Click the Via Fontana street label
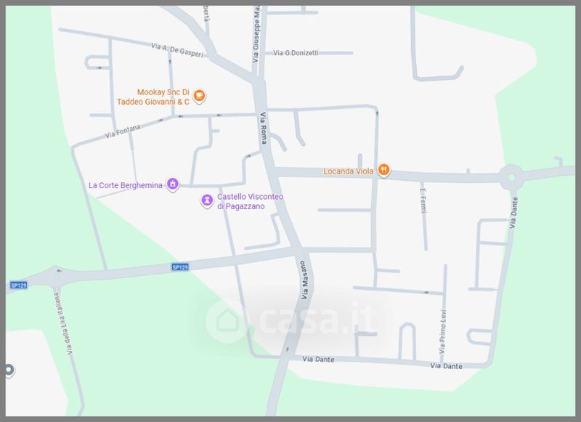Viewport: 581px width, 422px height. coord(122,131)
